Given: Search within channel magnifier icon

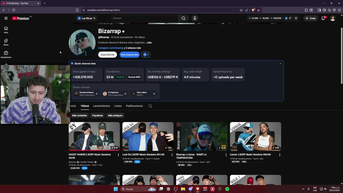Looking at the screenshot, I should [x=150, y=106].
